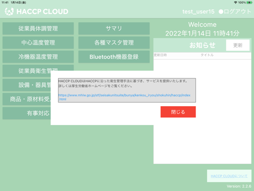This screenshot has height=191, width=254.
Task: Click the date 2022年1月14日 11時41分
Action: [x=202, y=34]
